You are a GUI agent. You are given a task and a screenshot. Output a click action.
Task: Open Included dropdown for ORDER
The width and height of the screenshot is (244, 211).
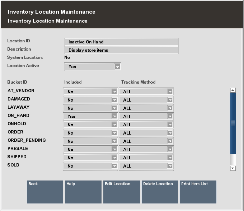[x=90, y=133]
